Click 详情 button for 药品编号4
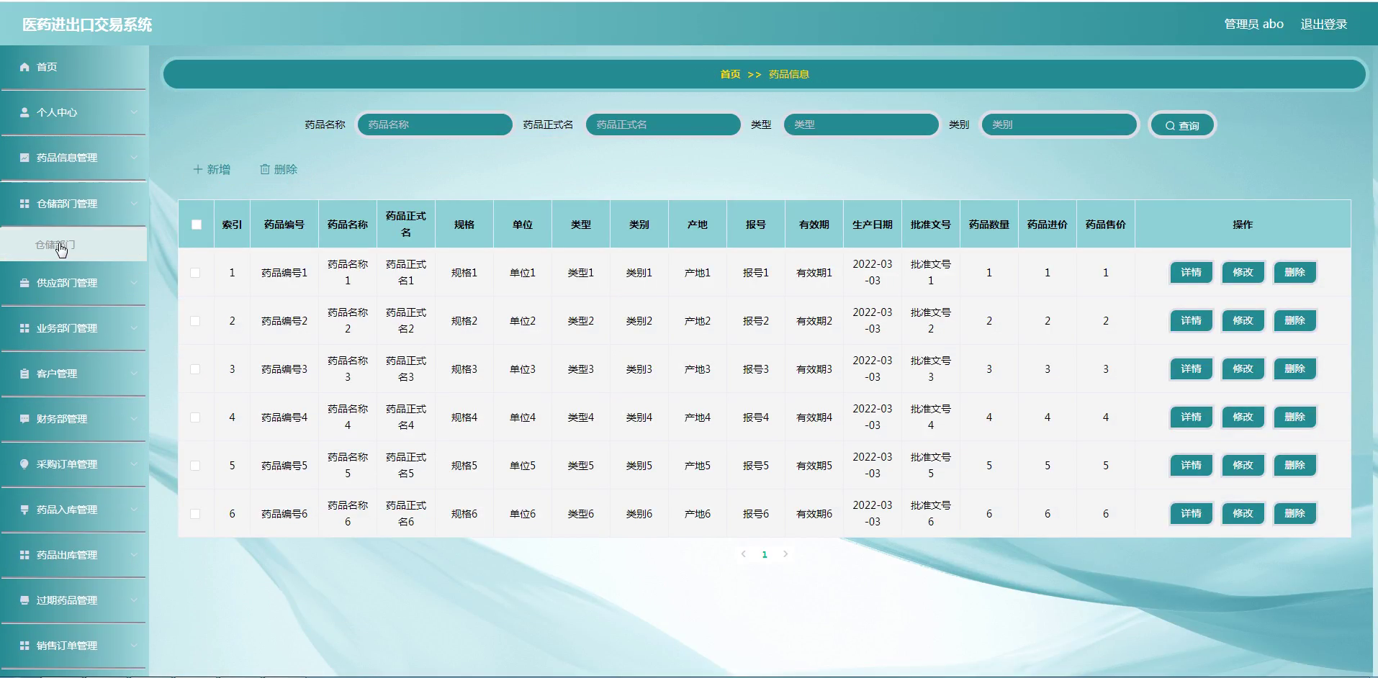1378x678 pixels. pos(1191,417)
